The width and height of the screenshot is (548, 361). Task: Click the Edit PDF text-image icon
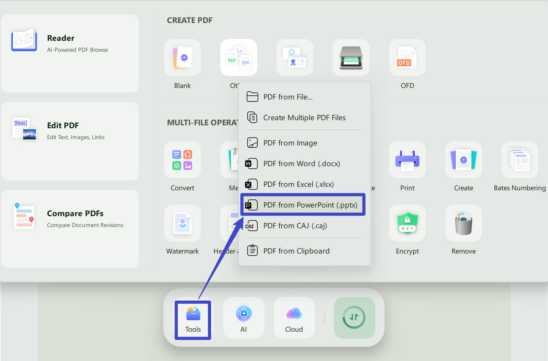click(x=24, y=128)
